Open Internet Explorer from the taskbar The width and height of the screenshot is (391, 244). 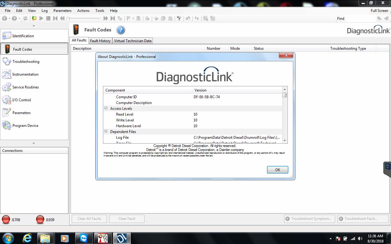27,238
